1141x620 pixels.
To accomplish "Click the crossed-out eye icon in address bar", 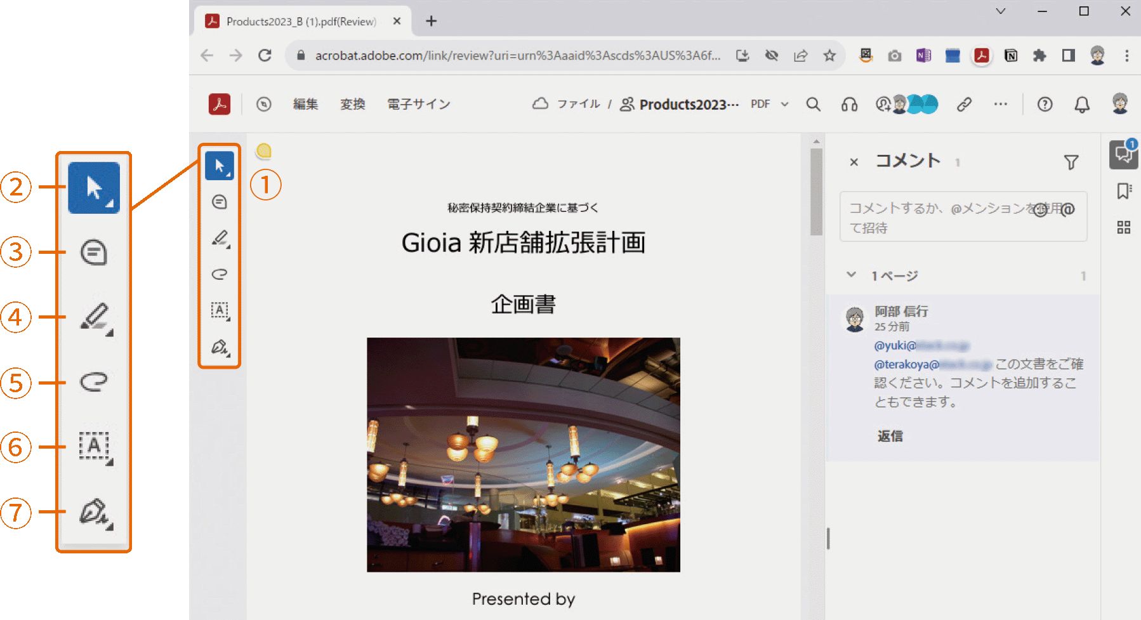I will click(x=772, y=56).
